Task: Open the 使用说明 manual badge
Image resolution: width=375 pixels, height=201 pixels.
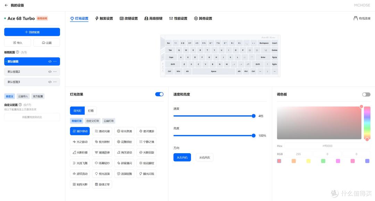Action: [x=42, y=18]
